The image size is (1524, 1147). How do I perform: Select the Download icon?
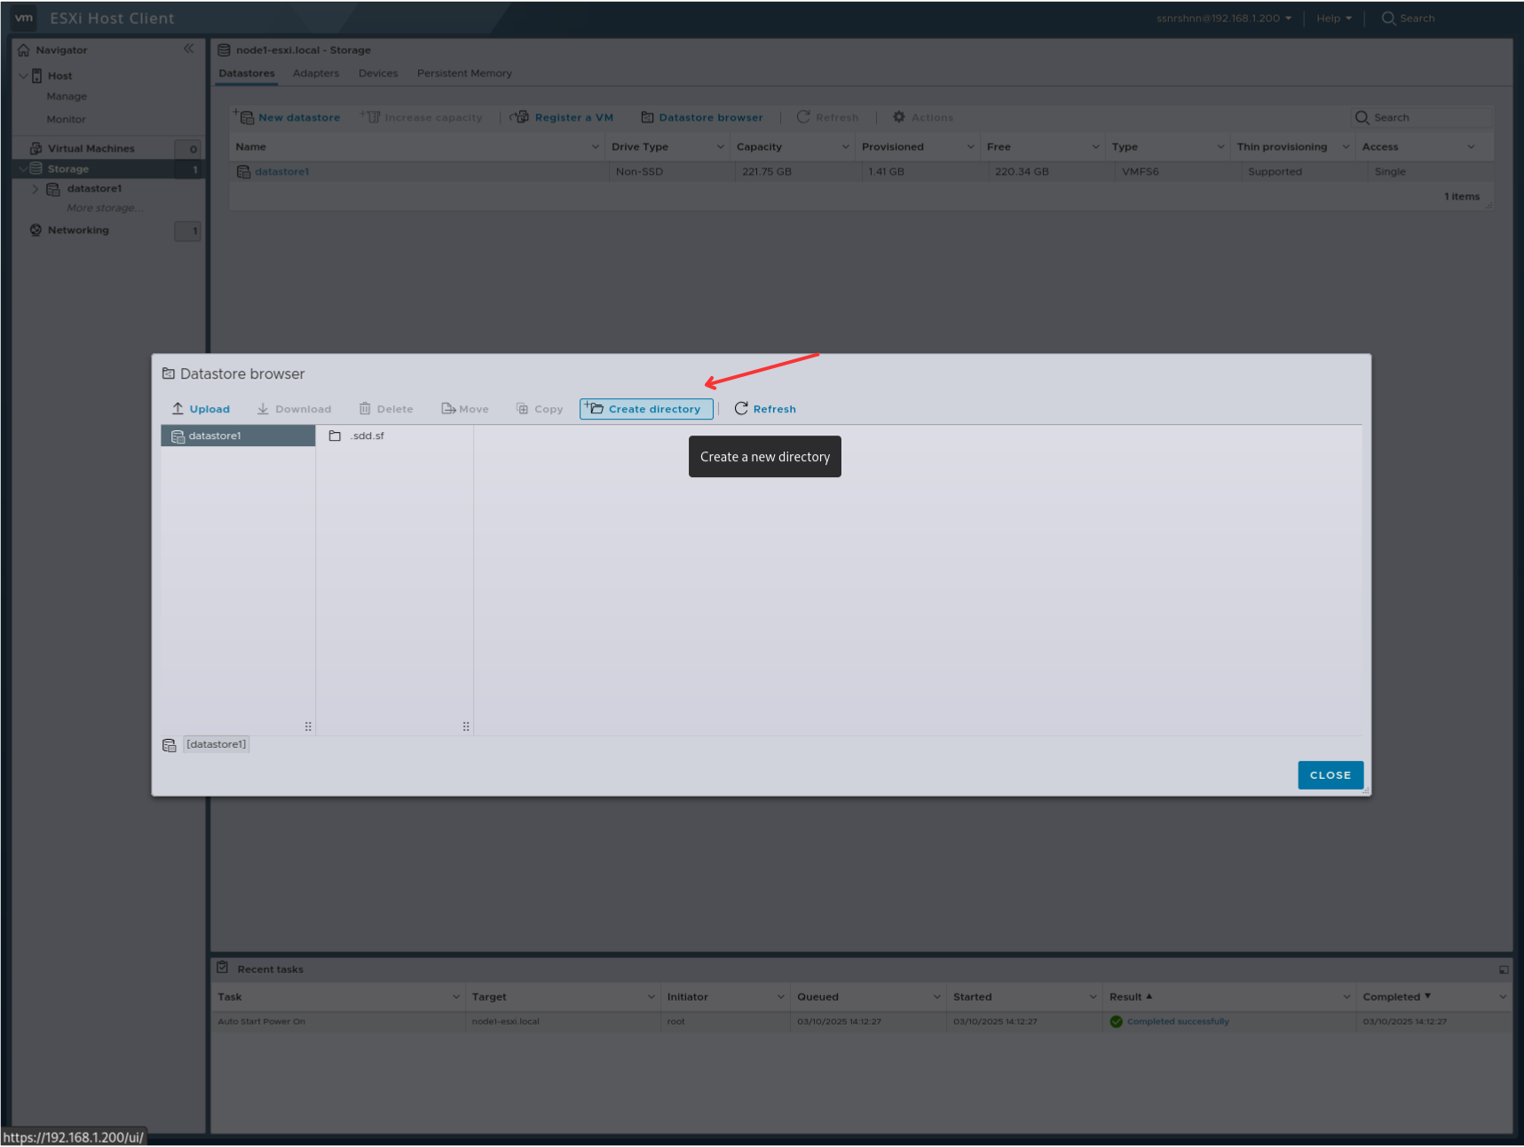tap(263, 408)
